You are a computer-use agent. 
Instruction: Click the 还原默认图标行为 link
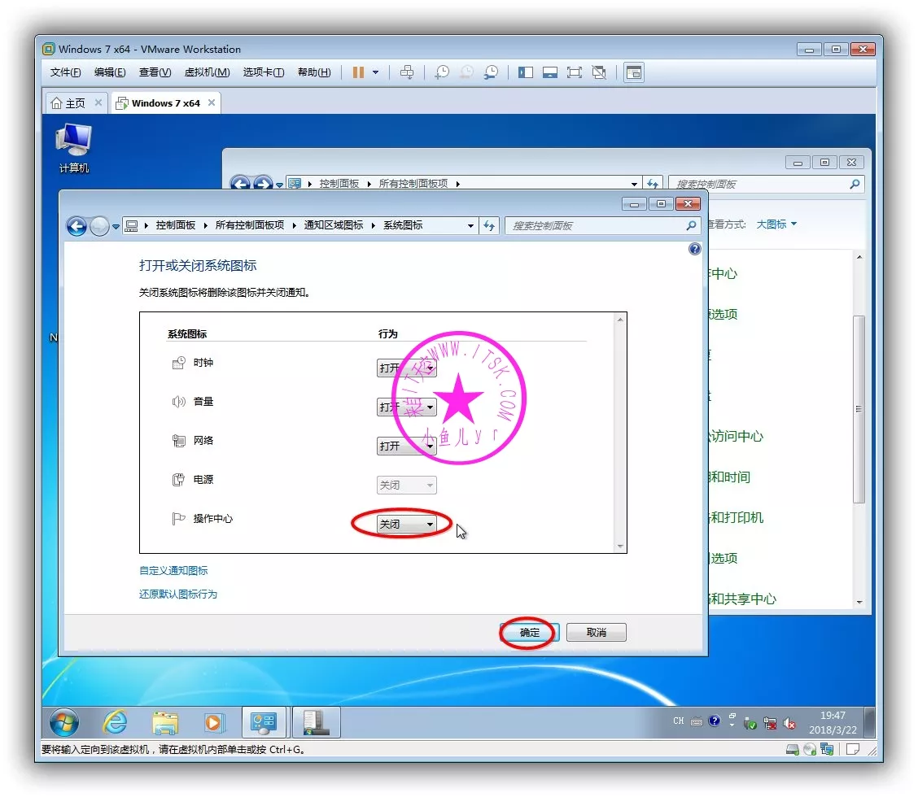(178, 594)
